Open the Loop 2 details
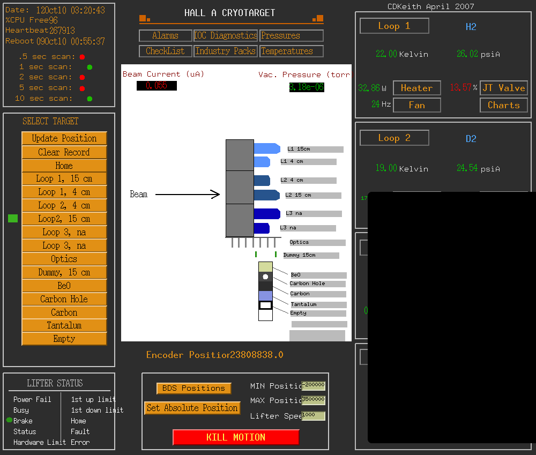 click(x=394, y=138)
